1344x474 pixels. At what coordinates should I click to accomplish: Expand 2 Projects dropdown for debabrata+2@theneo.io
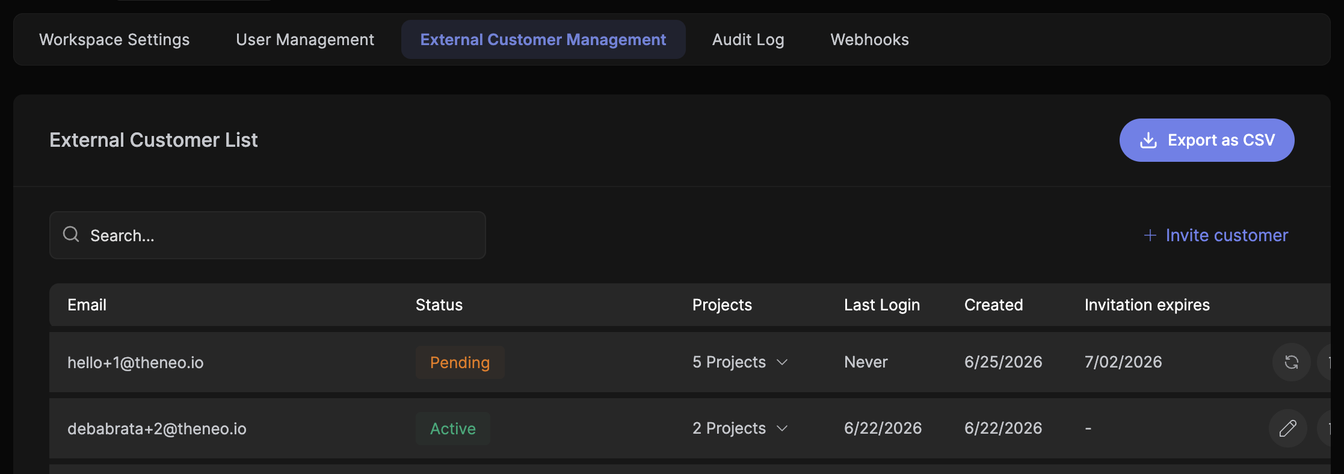tap(740, 428)
